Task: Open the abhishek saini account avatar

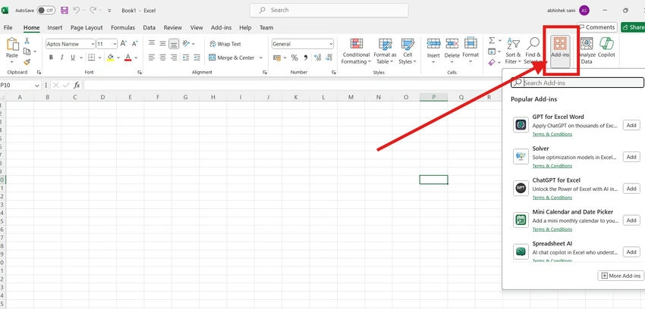Action: [584, 11]
